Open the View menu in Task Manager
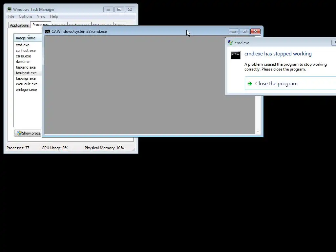Image resolution: width=336 pixels, height=252 pixels. pyautogui.click(x=41, y=16)
